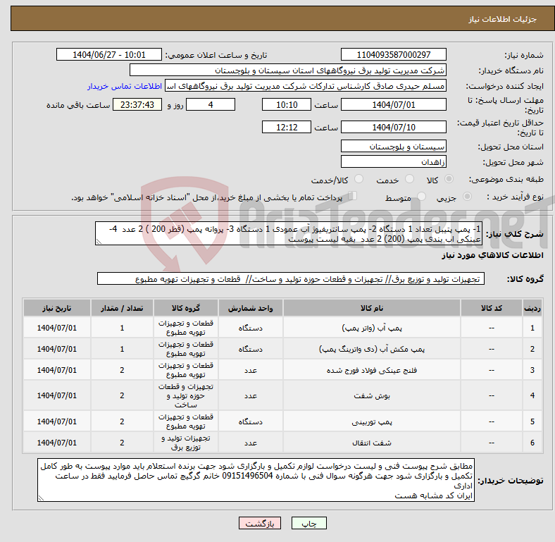Screen dimensions: 555x542
Task: Click the unit cell عدد in row 3
Action: pyautogui.click(x=250, y=371)
